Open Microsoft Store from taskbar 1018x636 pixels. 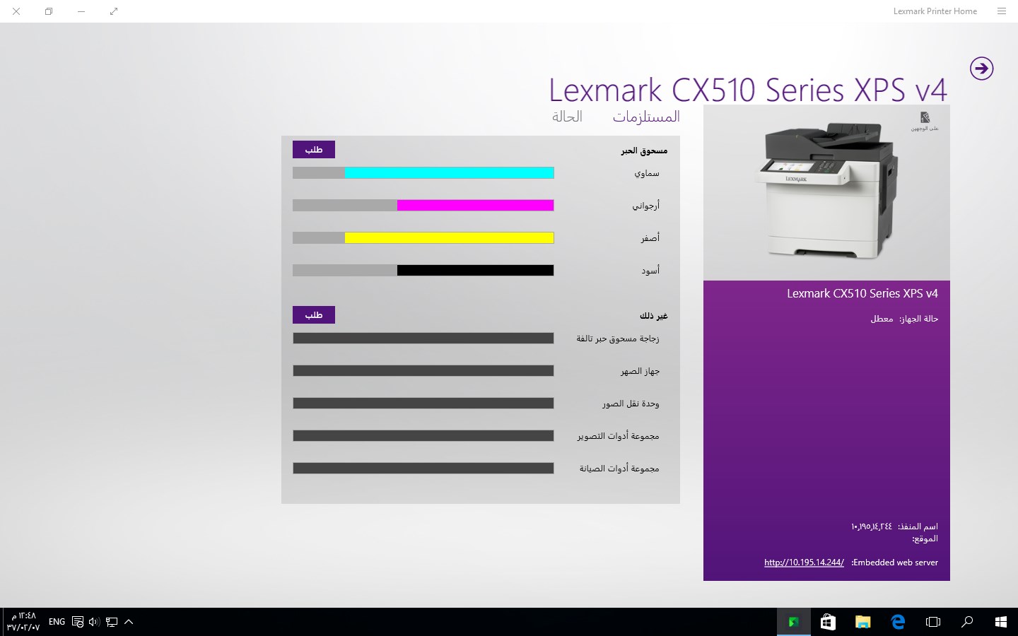click(828, 622)
